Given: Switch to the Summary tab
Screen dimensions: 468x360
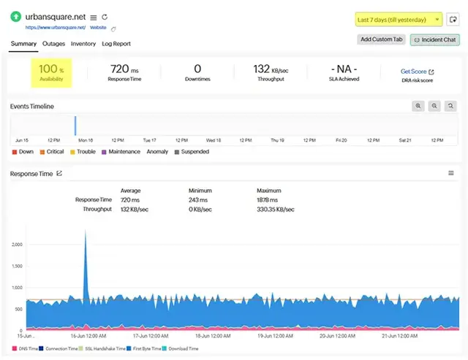Looking at the screenshot, I should [23, 44].
